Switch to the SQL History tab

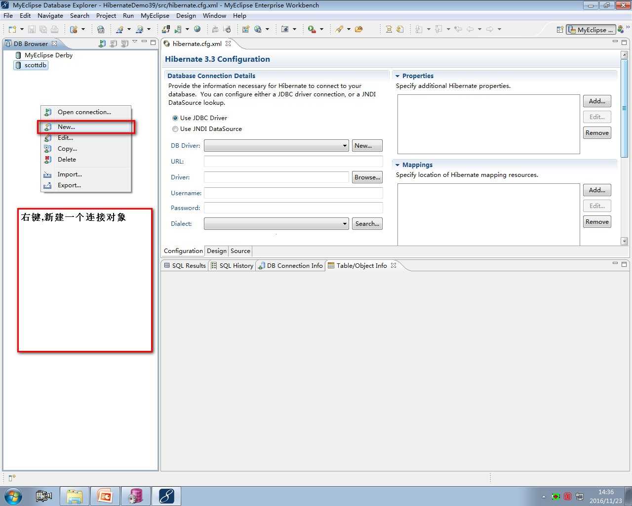[232, 265]
